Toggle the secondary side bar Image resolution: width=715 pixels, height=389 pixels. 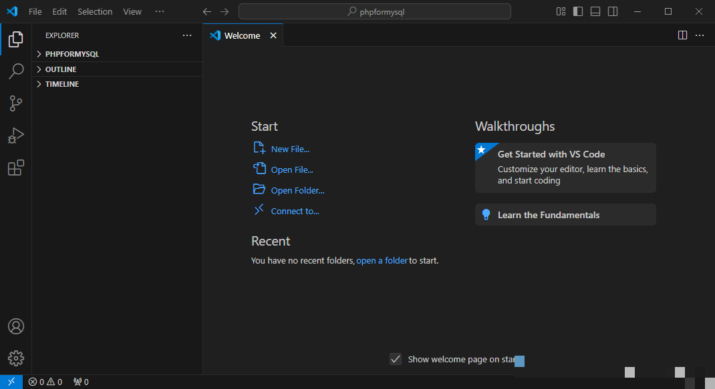point(613,11)
